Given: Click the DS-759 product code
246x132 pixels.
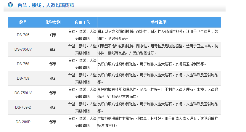Looking at the screenshot, I should tap(23, 78).
